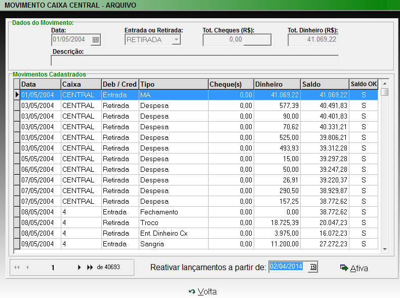The height and width of the screenshot is (298, 400).
Task: Click the Dinheiro cell 50,00
Action: (x=277, y=169)
